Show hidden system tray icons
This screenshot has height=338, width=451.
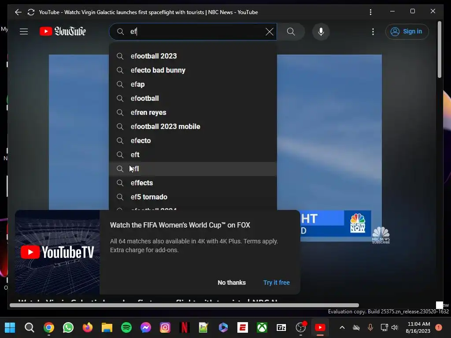click(342, 327)
